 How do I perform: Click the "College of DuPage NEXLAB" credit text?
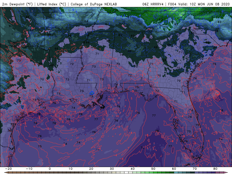[94, 4]
